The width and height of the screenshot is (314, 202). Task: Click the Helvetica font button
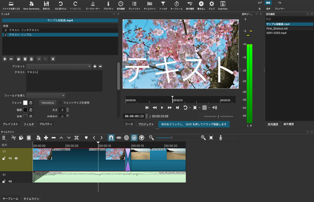(48, 103)
